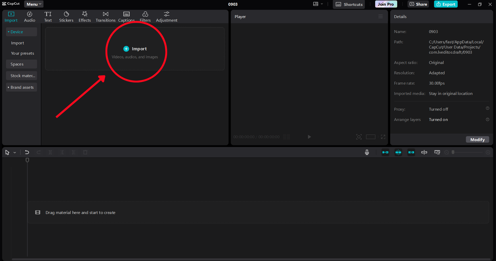
Task: Toggle main track magnet
Action: 385,152
